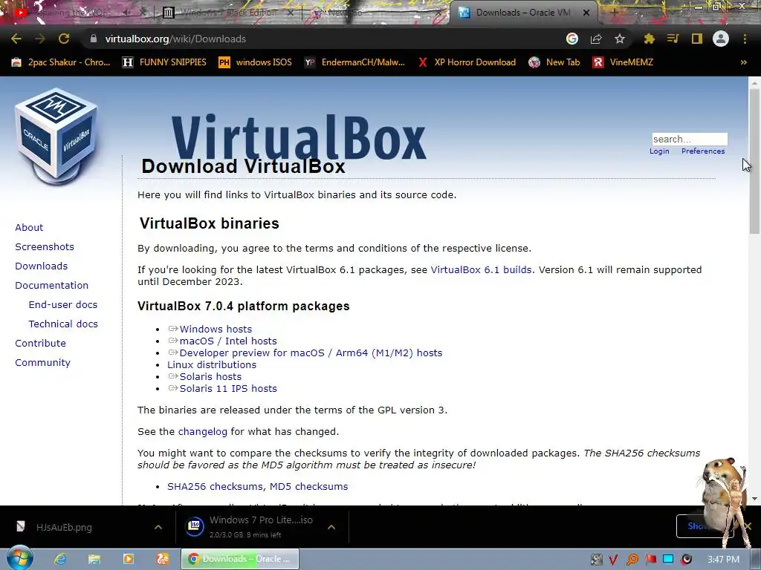The height and width of the screenshot is (570, 761).
Task: Open Contribute in the sidebar
Action: (x=40, y=343)
